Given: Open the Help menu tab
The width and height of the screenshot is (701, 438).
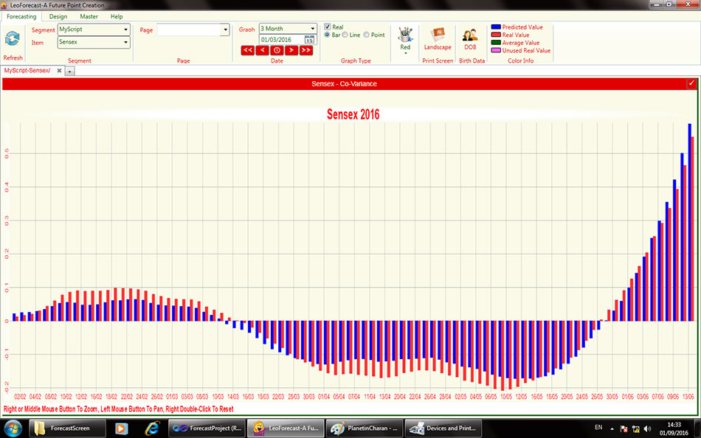Looking at the screenshot, I should 117,16.
